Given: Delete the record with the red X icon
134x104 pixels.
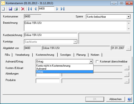Looking at the screenshot, I should [23, 9].
